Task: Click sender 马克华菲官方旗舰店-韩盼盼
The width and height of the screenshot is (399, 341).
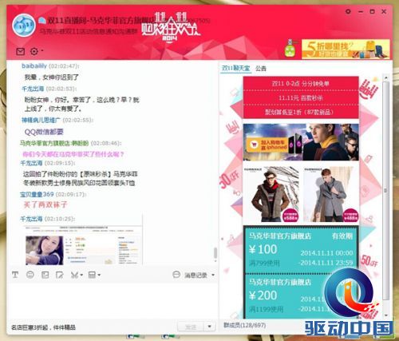Action: pyautogui.click(x=54, y=143)
